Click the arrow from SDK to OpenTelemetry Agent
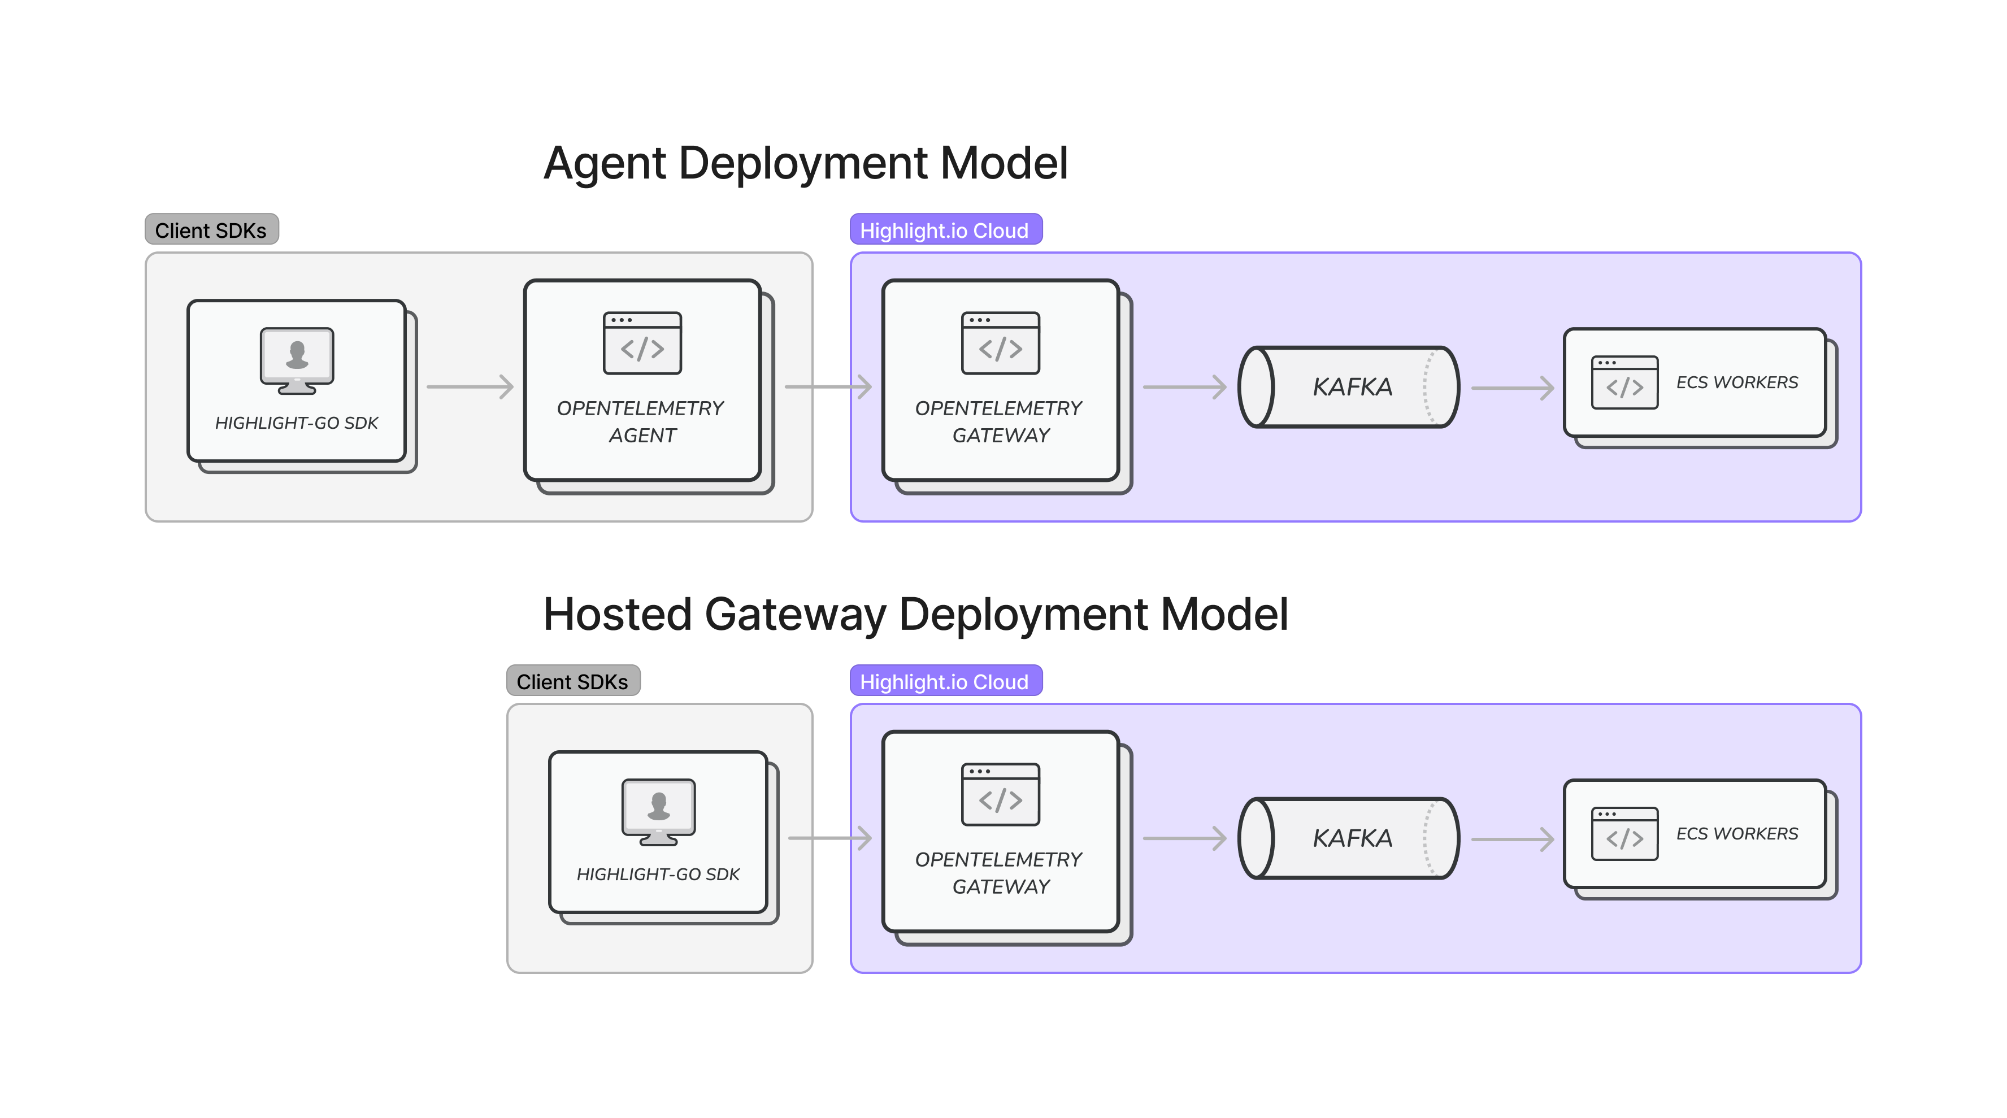Image resolution: width=2007 pixels, height=1118 pixels. (470, 386)
